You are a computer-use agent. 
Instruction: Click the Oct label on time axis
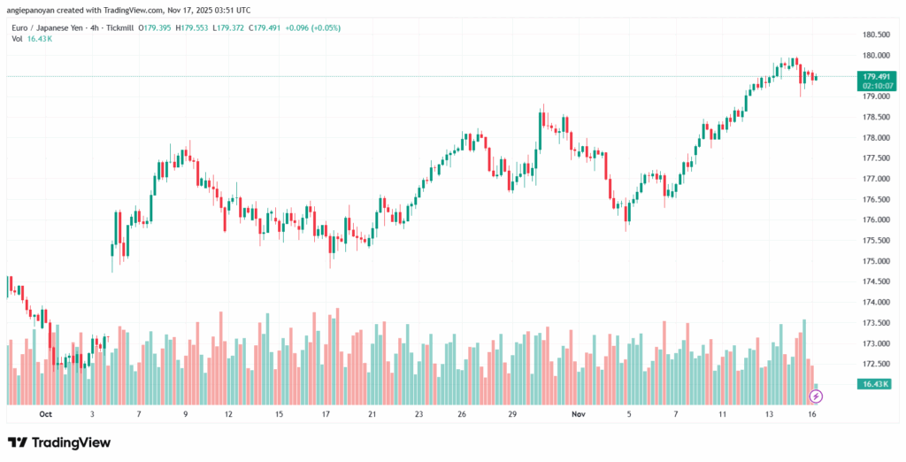(46, 413)
